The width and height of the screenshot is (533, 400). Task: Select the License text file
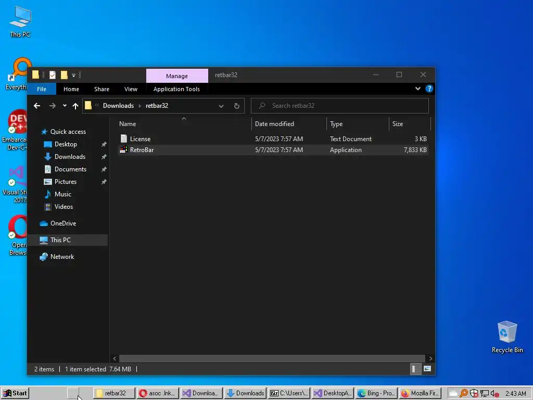point(273,139)
